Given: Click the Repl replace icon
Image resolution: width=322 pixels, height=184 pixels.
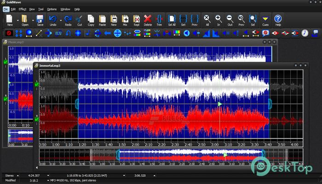Looking at the screenshot, I should pyautogui.click(x=136, y=20).
